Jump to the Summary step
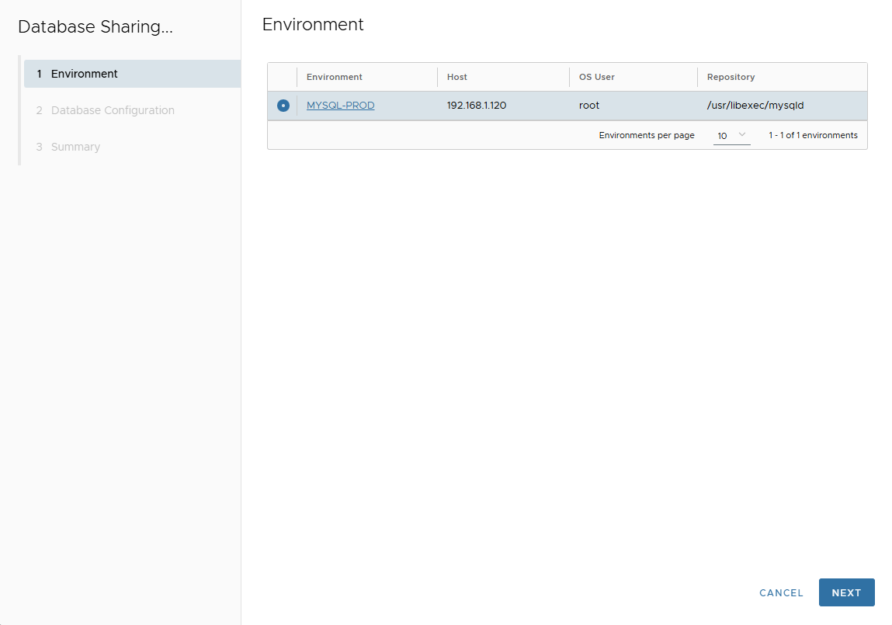This screenshot has height=625, width=892. point(75,147)
